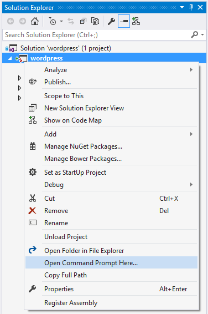Viewport: 208px width, 314px height.
Task: Click the red X Remove icon
Action: tap(32, 211)
